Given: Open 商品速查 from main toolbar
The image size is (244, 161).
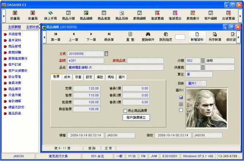Looking at the screenshot, I should (x=104, y=16).
